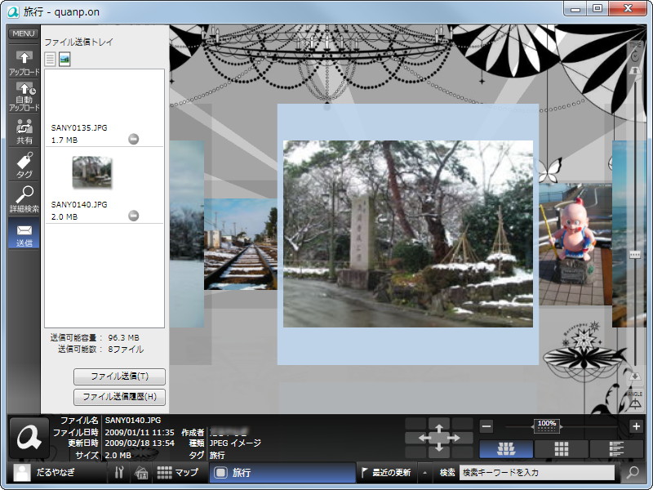Screen dimensions: 653x490
Task: Click the vertical timeline slider handle
Action: tap(635, 254)
